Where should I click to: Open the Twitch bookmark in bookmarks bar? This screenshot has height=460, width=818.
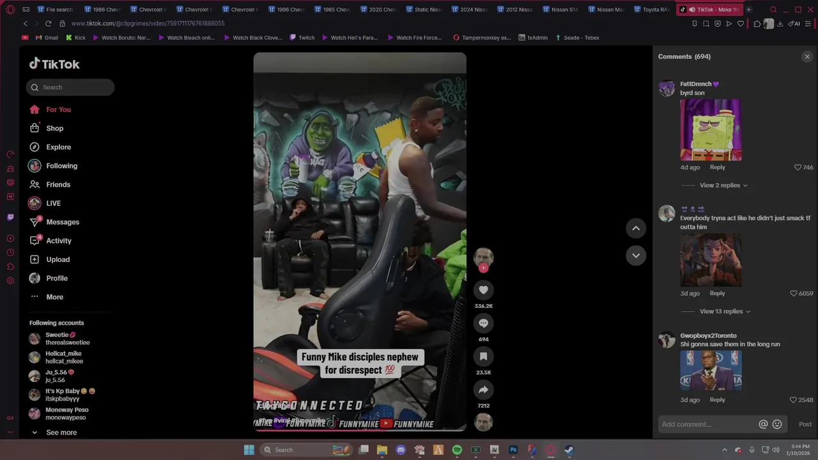pos(301,38)
